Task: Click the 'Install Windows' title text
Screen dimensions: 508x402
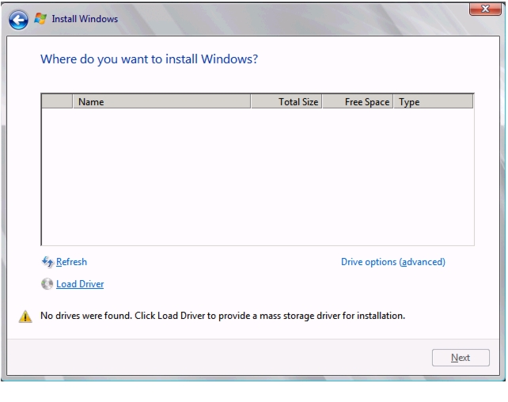Action: (x=85, y=19)
